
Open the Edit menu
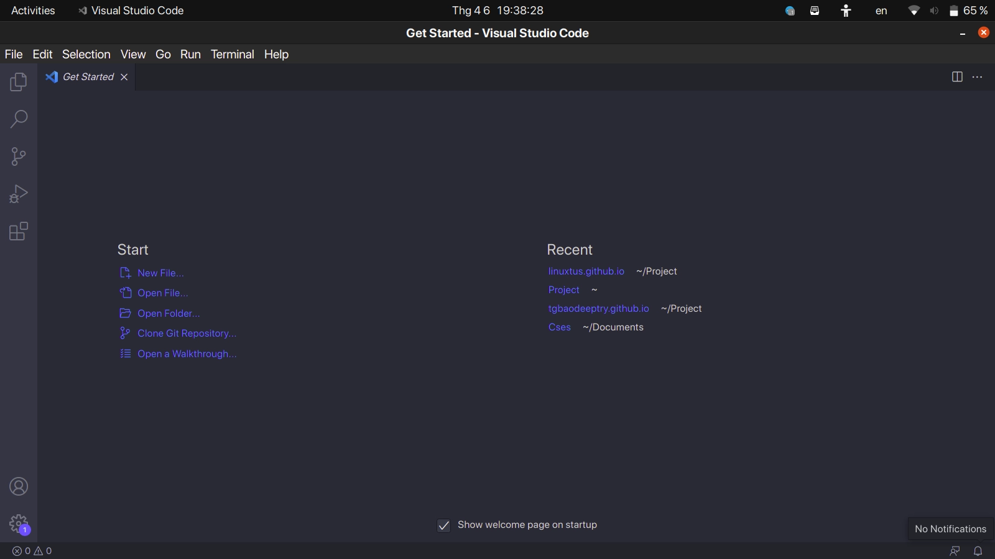[42, 54]
